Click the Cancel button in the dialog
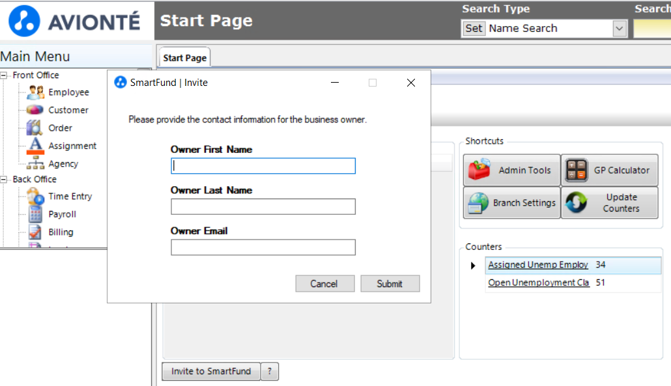The width and height of the screenshot is (671, 386). point(325,284)
